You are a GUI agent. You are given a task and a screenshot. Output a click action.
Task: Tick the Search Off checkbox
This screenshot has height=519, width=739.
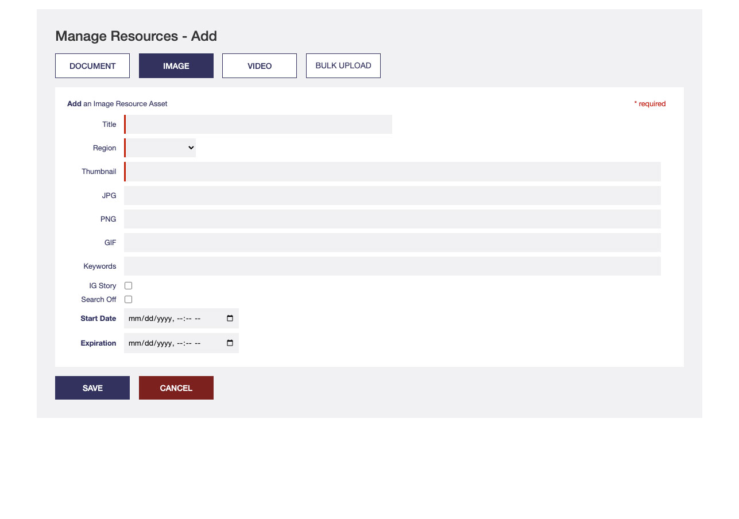[129, 300]
